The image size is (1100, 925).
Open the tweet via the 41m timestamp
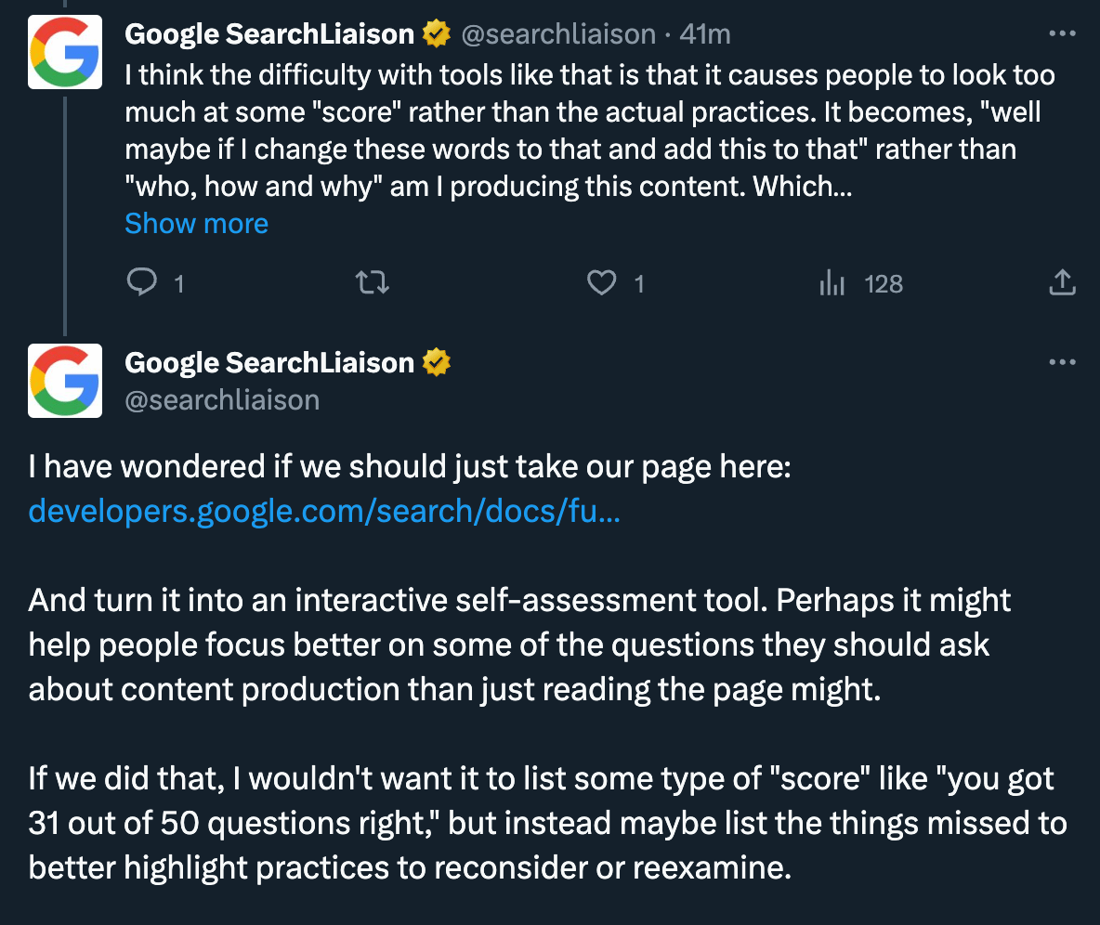(x=706, y=34)
